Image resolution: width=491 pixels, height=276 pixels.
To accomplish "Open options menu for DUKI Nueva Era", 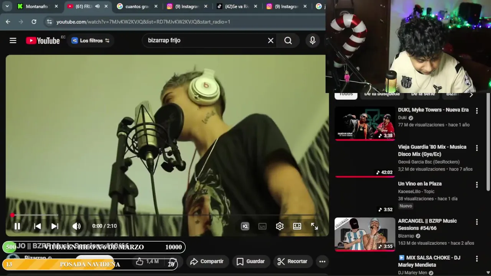I will coord(477,111).
